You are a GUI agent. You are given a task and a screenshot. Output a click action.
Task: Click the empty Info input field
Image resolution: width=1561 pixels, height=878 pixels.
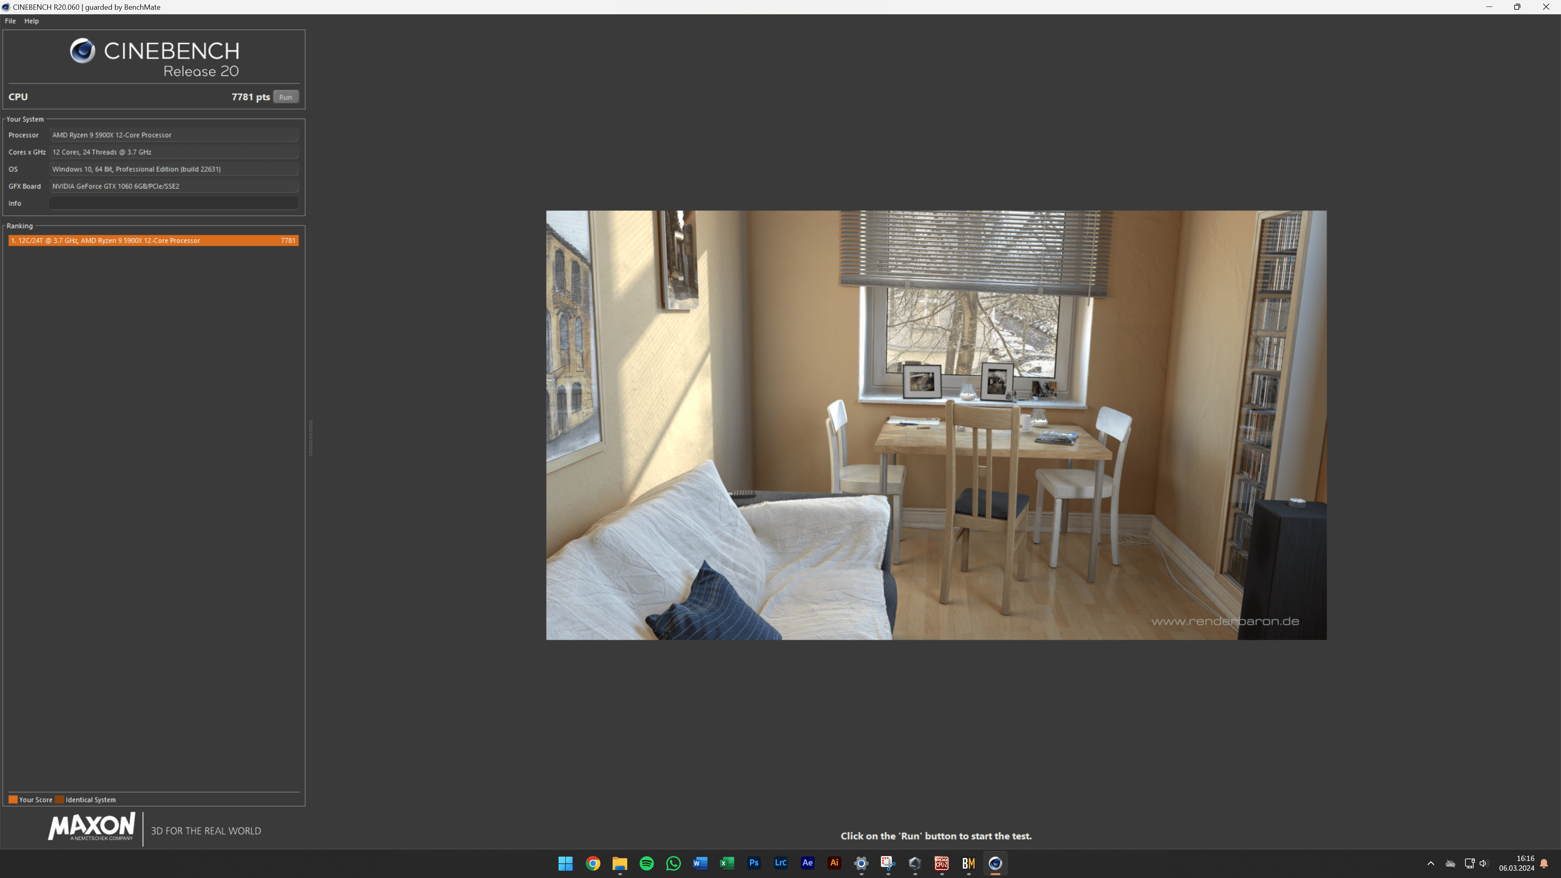[x=174, y=203]
